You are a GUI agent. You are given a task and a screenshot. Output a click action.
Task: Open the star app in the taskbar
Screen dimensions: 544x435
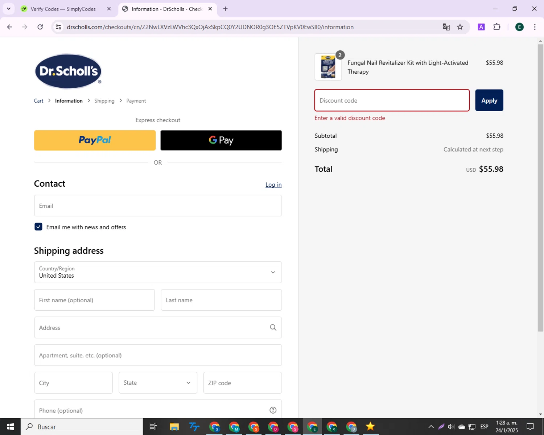coord(370,427)
